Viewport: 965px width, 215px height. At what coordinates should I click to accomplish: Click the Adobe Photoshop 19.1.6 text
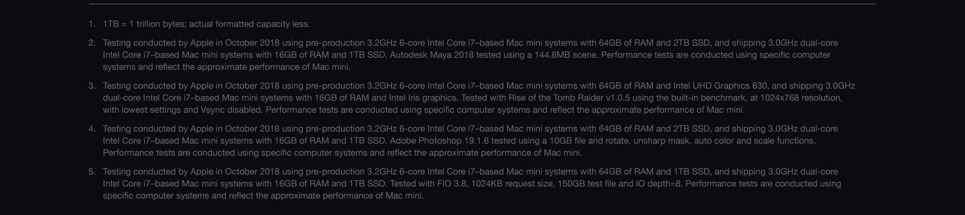[439, 141]
